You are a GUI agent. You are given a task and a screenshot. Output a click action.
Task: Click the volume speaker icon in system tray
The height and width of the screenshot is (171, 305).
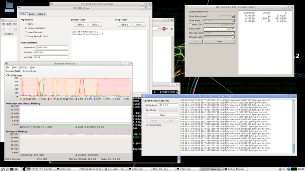click(281, 169)
